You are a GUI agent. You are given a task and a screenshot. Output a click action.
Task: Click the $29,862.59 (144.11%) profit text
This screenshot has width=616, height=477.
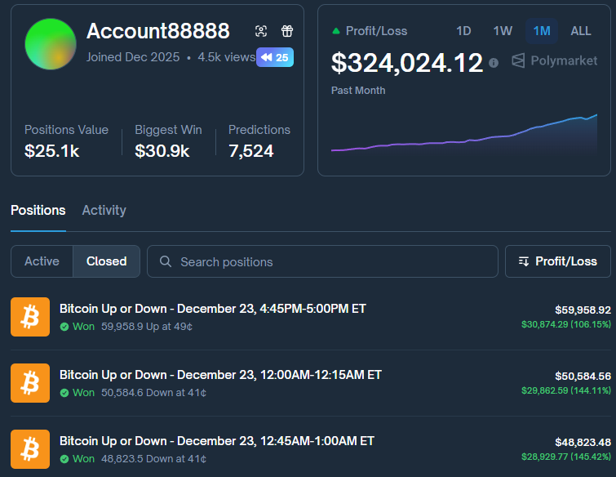click(566, 390)
